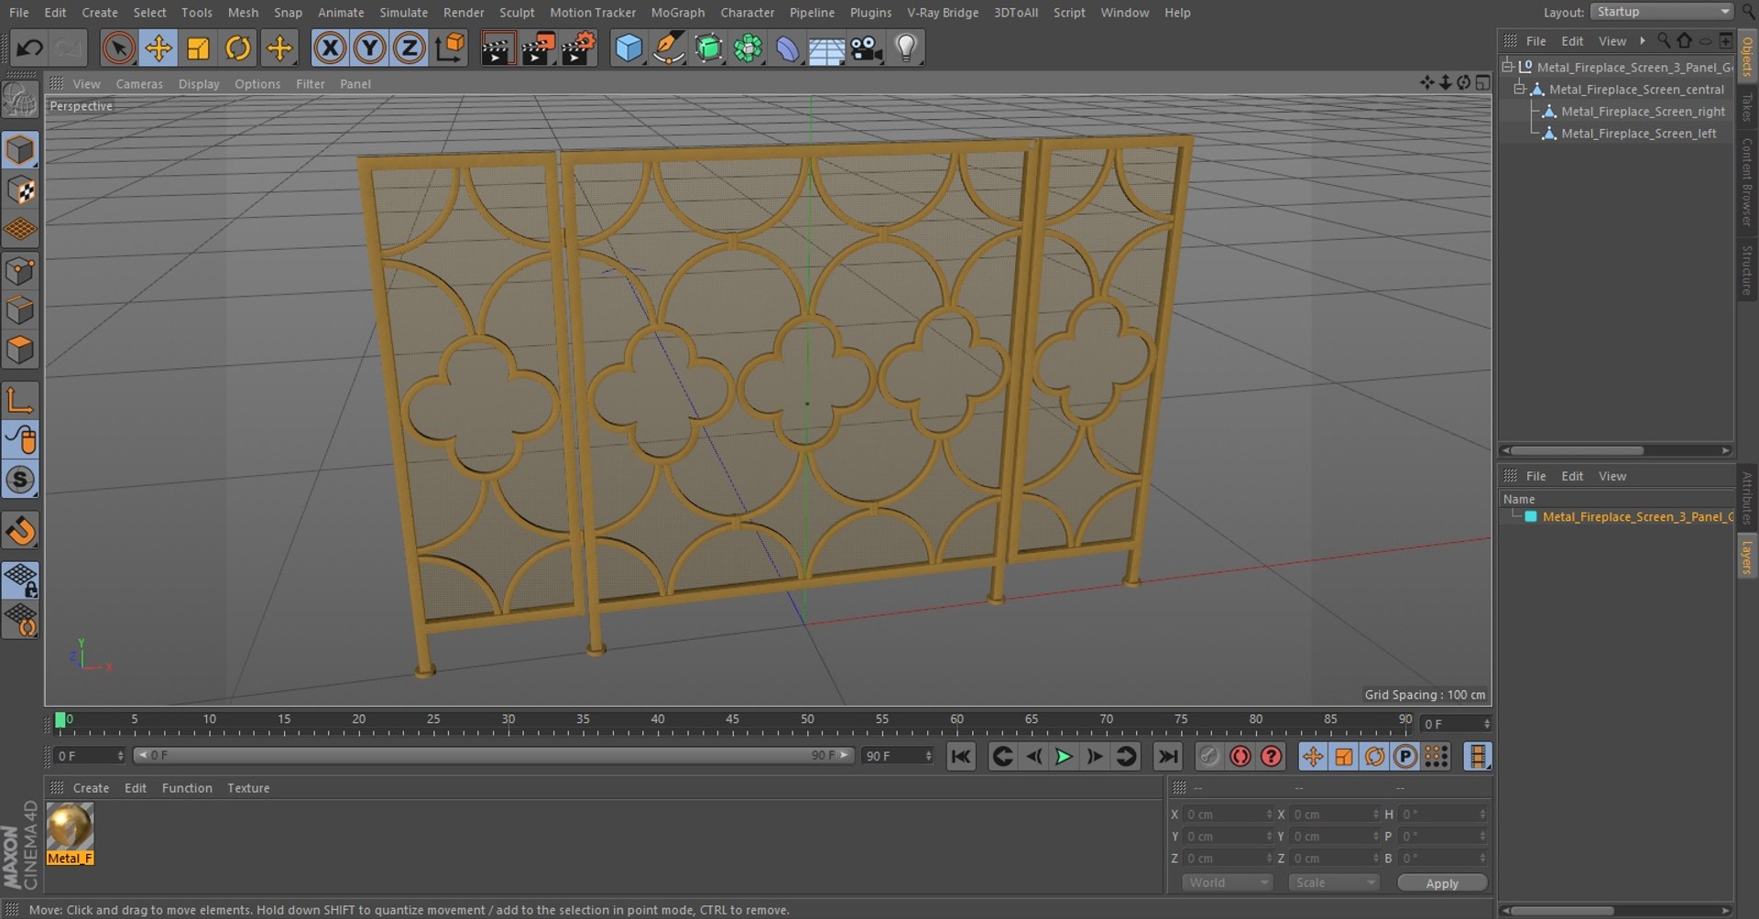Select the Live Selection tool
The height and width of the screenshot is (919, 1759).
[x=118, y=48]
